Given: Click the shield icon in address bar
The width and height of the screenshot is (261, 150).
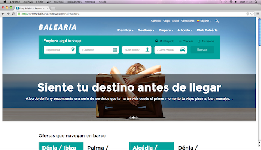Looking at the screenshot, I should pyautogui.click(x=248, y=14).
